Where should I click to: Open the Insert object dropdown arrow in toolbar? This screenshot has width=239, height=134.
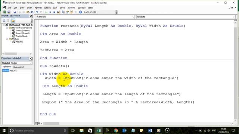(12, 12)
